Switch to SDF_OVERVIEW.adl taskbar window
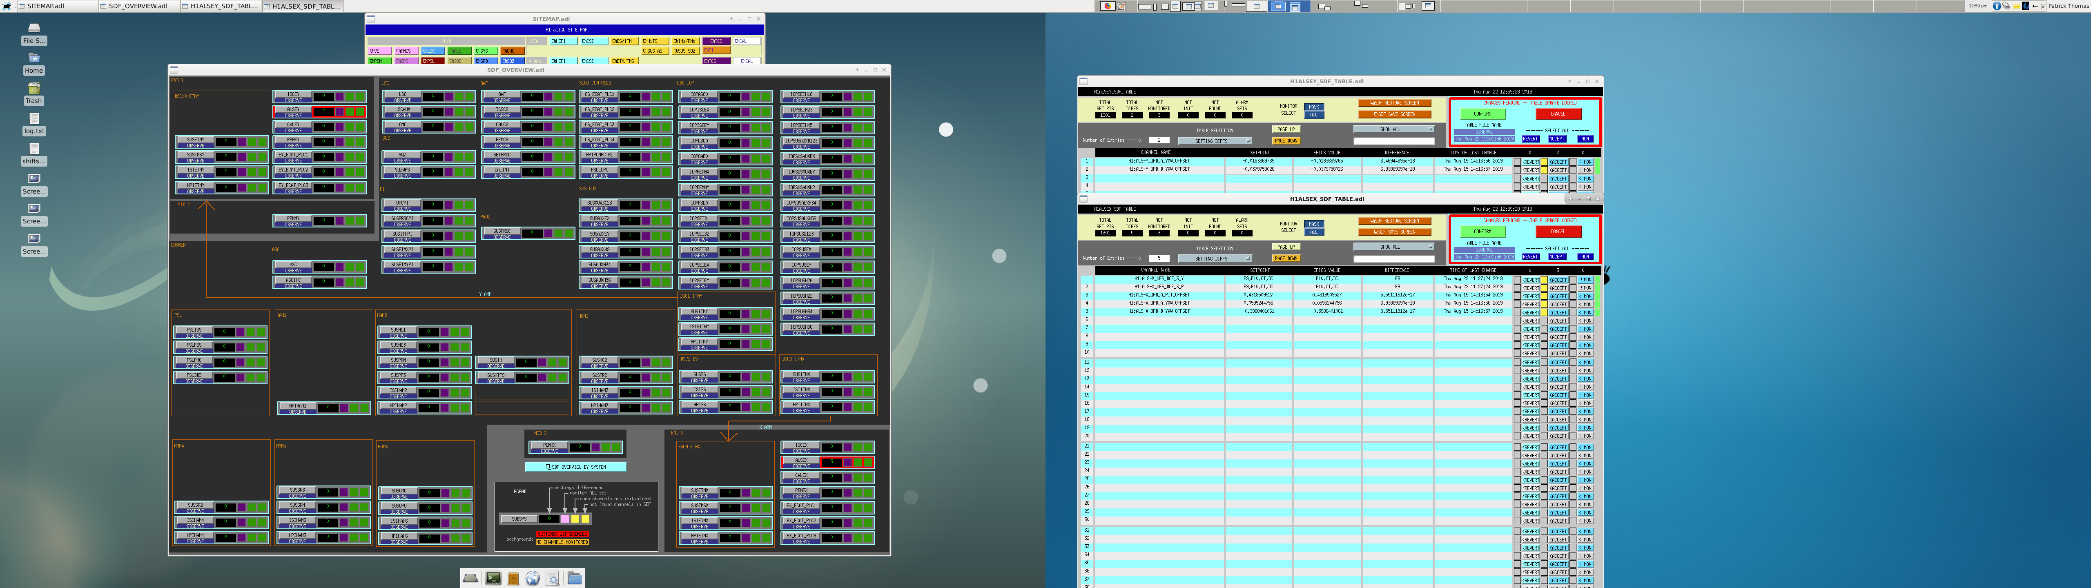Viewport: 2091px width, 588px height. (x=139, y=6)
